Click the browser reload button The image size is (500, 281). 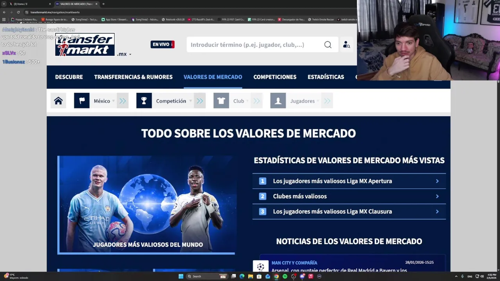18,12
